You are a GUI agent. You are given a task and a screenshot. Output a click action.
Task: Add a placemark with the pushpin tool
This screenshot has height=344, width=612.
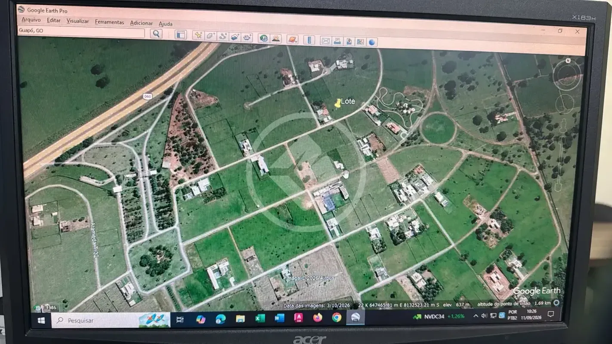pyautogui.click(x=198, y=36)
